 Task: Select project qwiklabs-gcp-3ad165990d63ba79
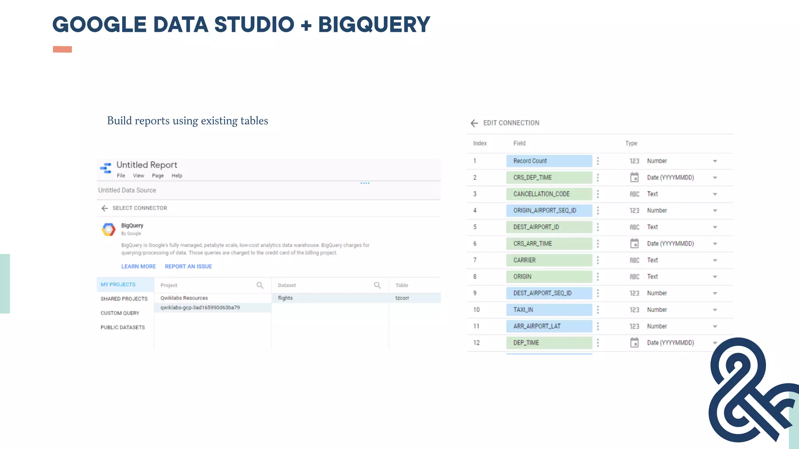coord(213,308)
